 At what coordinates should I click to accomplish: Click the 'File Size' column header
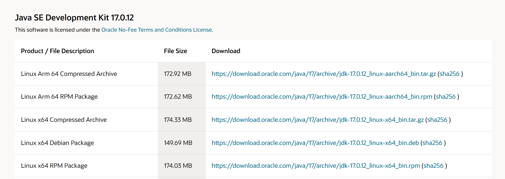(175, 51)
